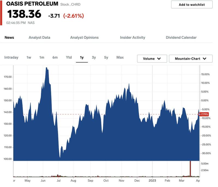
Task: Click the Stock, CHRD ticker label
Action: tap(70, 4)
